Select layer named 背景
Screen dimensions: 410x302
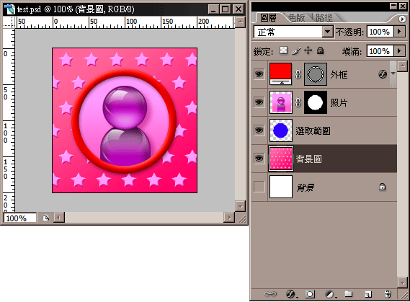coord(306,187)
